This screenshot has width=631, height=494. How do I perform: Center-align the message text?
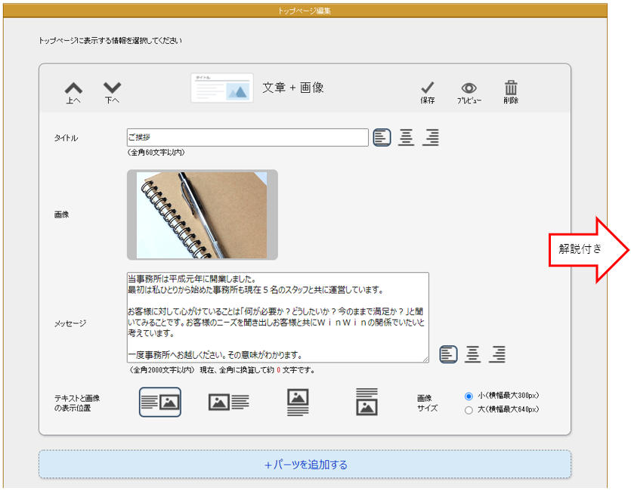(473, 354)
